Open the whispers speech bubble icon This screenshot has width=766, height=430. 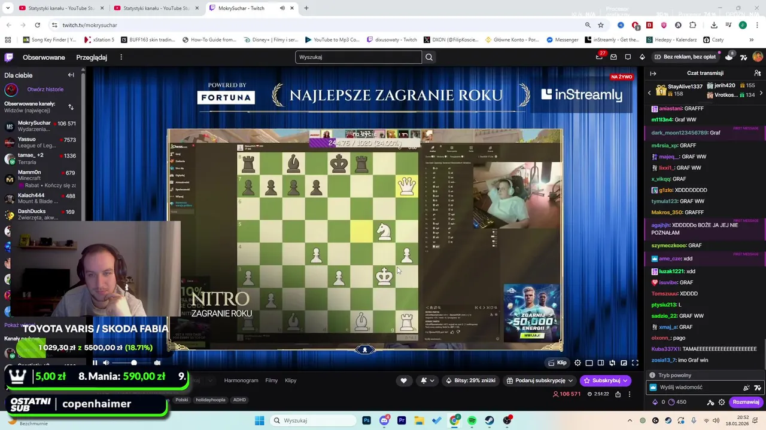628,57
